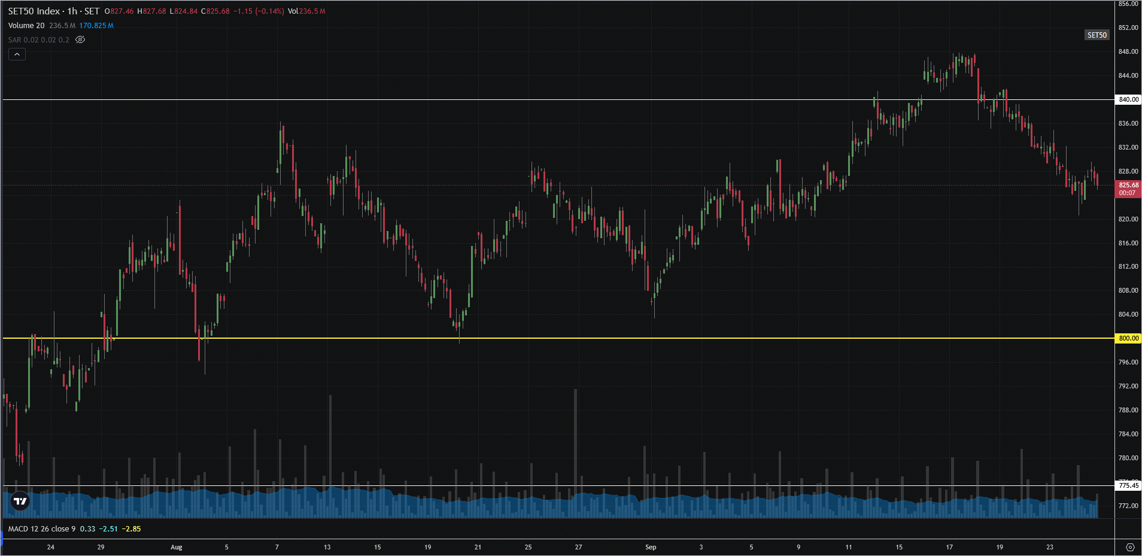Screen dimensions: 1142x556
Task: Click the SET50 label on price scale
Action: coord(1097,35)
